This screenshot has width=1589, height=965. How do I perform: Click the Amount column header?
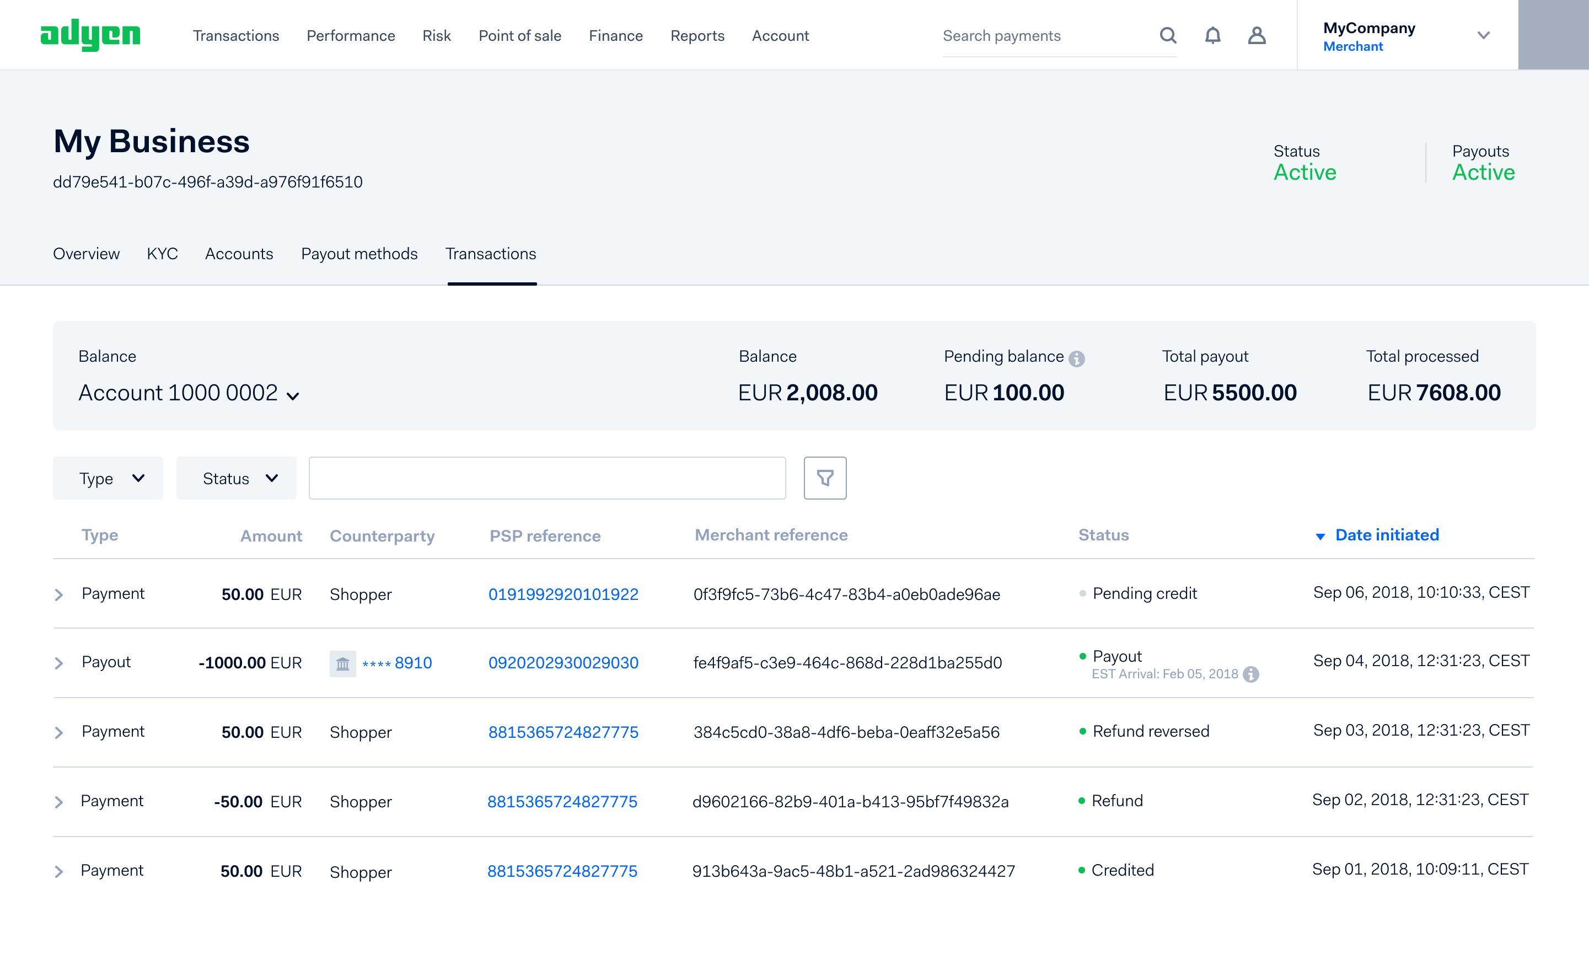click(271, 535)
